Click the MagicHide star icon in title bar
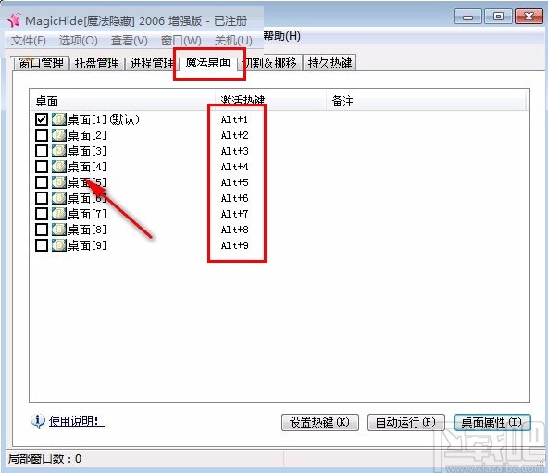548x473 pixels. (15, 20)
